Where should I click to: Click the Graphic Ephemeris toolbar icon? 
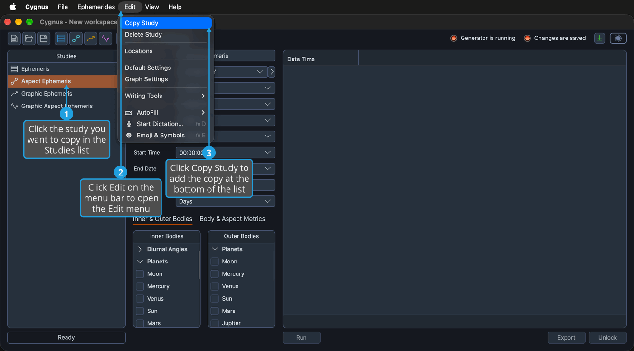click(x=90, y=39)
